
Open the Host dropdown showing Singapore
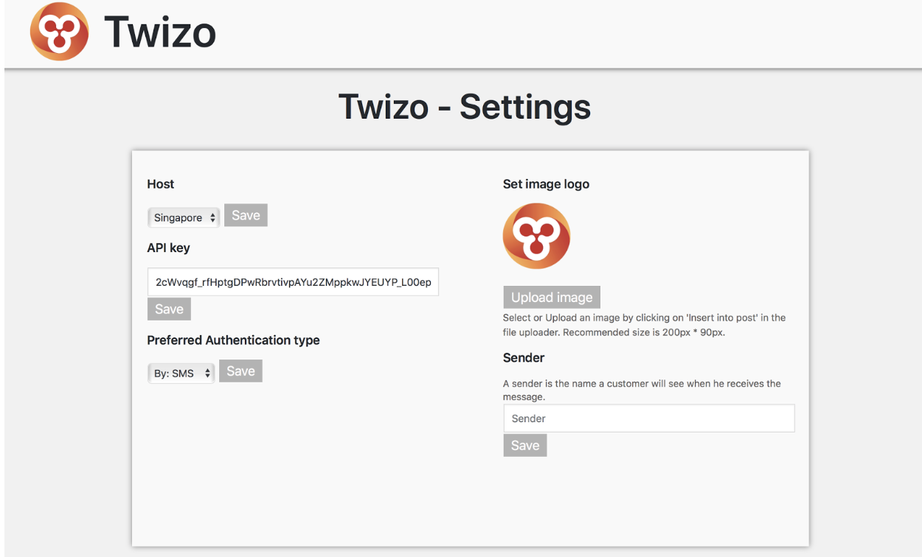184,217
